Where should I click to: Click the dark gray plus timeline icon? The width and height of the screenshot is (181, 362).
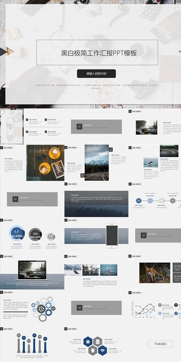point(173,201)
